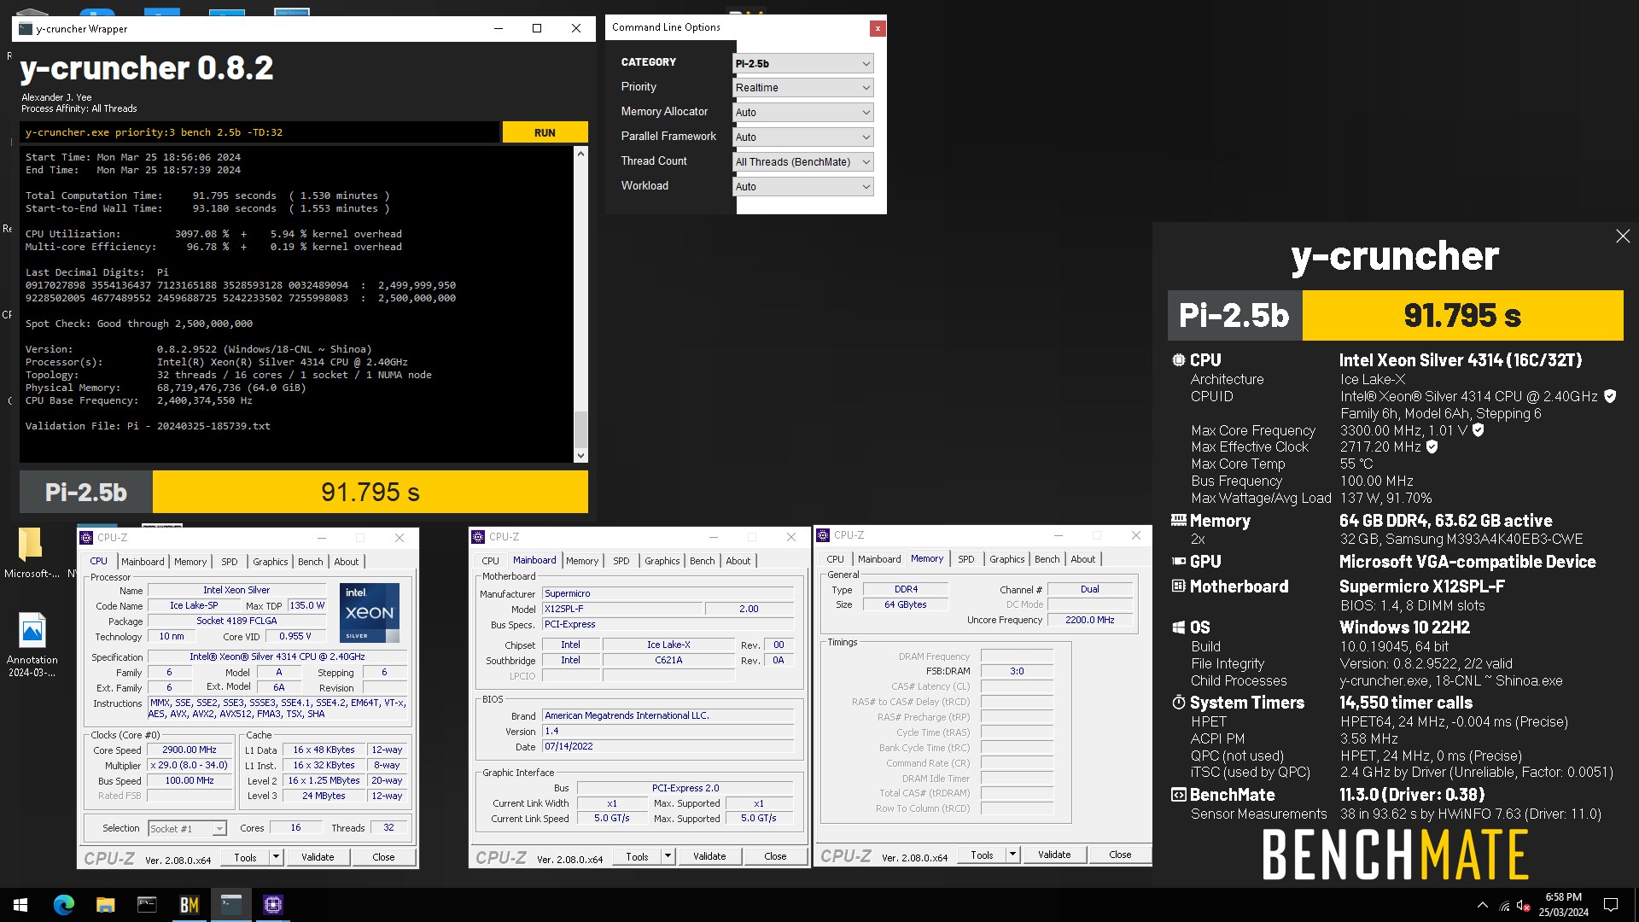Viewport: 1639px width, 922px height.
Task: Expand Tools arrow in CPU window
Action: click(276, 857)
